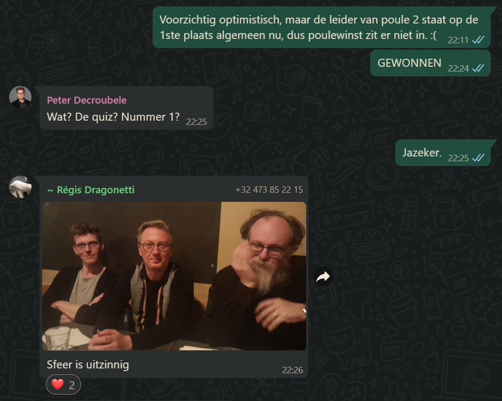Image resolution: width=502 pixels, height=401 pixels.
Task: Click read receipt ticks on GEWONNEN message
Action: tap(479, 68)
